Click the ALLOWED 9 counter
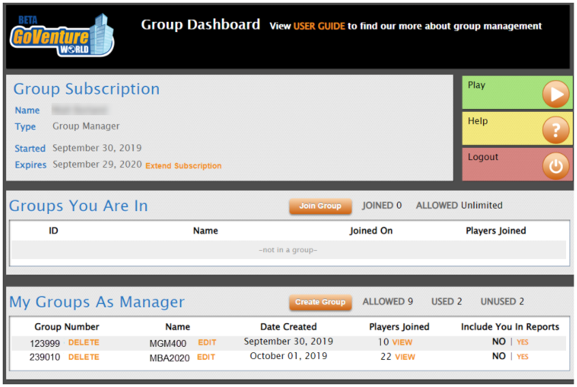 click(388, 302)
